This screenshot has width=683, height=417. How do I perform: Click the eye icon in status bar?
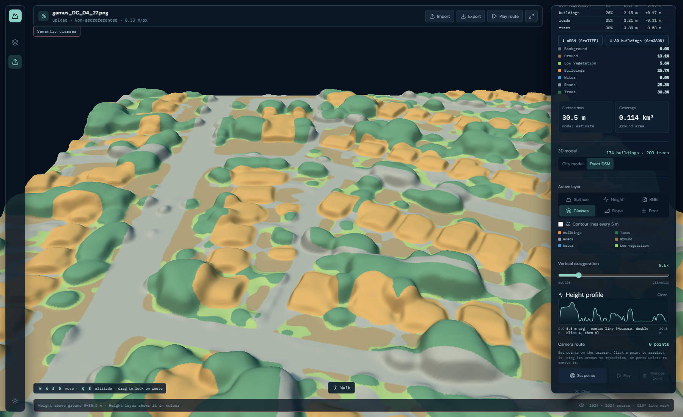[581, 405]
